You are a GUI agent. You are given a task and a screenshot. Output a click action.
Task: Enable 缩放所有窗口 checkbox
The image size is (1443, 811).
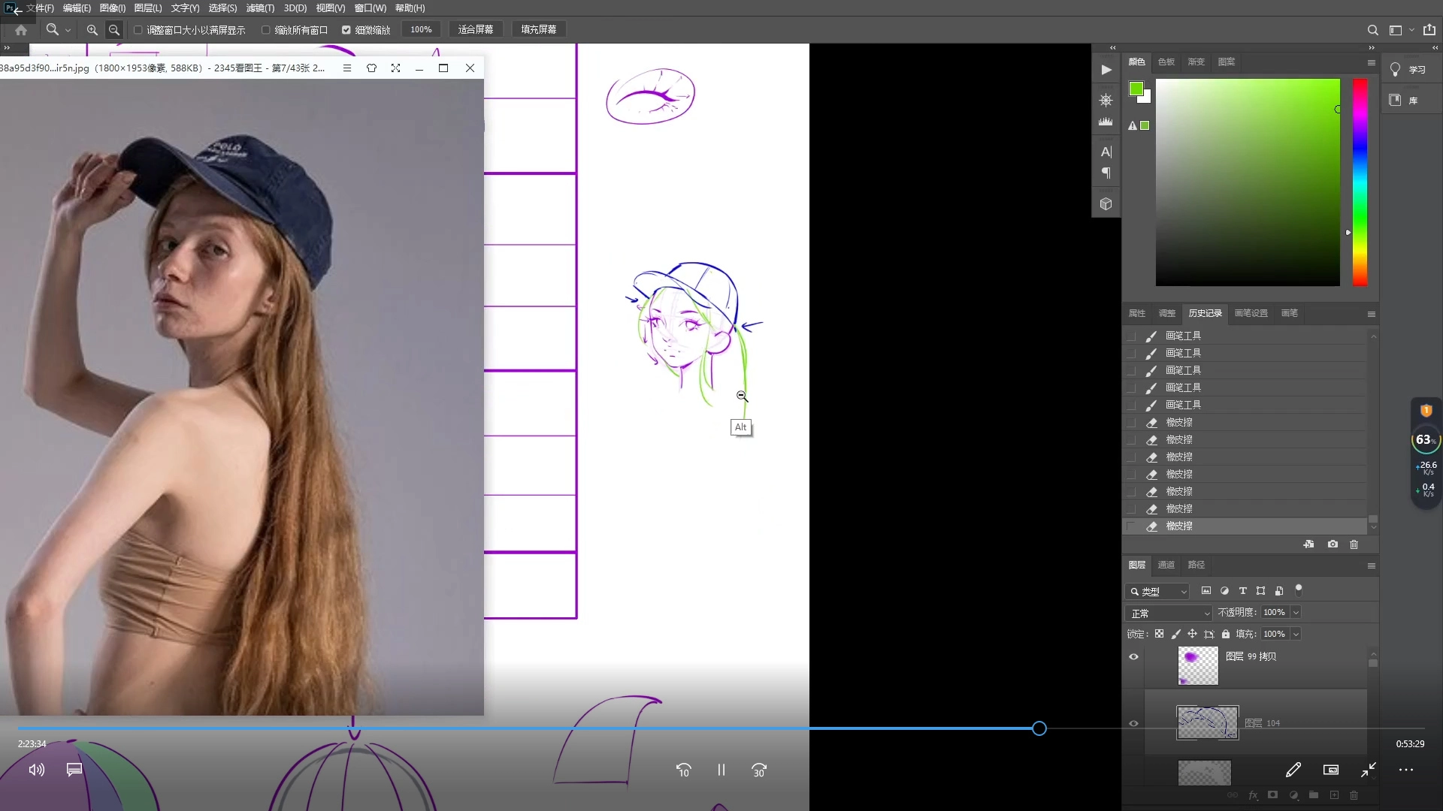click(266, 30)
